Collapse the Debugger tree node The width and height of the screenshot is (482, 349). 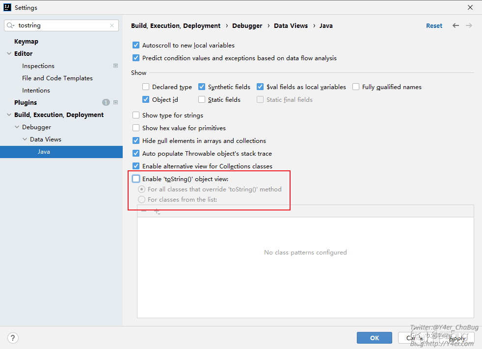(17, 127)
